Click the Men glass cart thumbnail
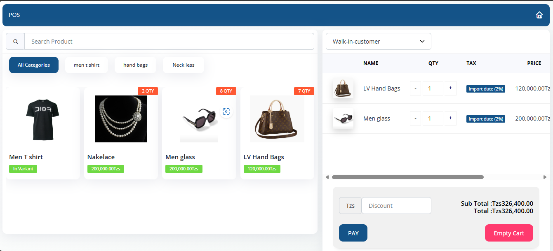Screen dimensions: 553x251 pyautogui.click(x=343, y=119)
